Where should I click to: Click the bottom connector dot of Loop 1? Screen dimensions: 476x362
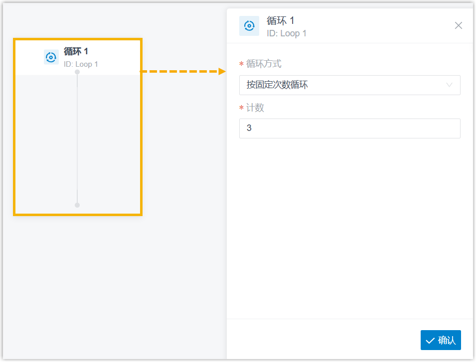click(77, 205)
